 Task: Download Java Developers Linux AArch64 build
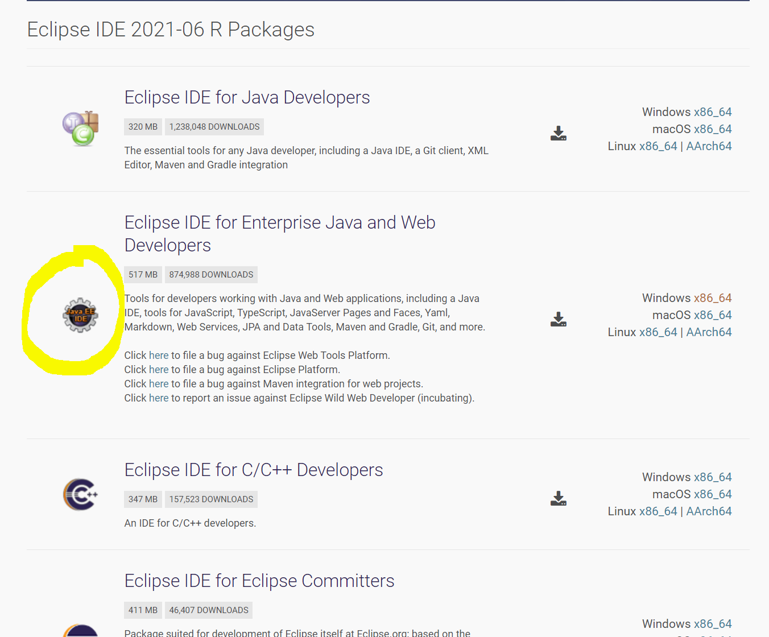pyautogui.click(x=709, y=146)
